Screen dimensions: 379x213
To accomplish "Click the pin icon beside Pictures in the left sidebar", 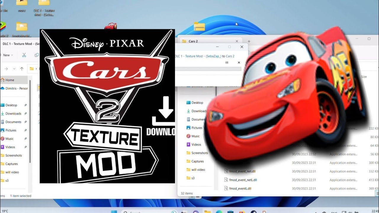I will [25, 130].
